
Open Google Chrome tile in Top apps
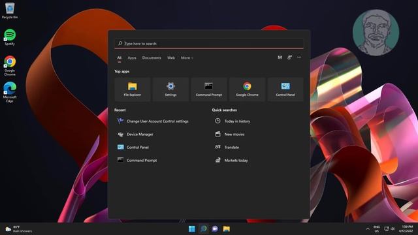point(247,89)
